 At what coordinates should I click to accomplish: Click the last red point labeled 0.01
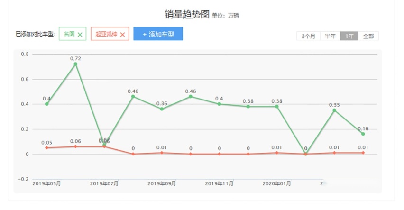tap(363, 153)
